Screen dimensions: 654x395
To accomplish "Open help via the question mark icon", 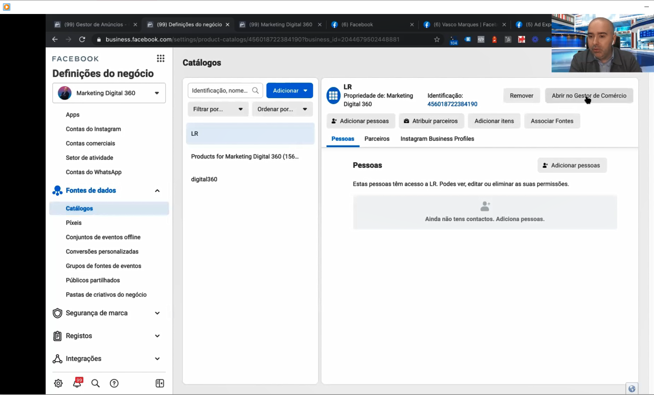I will pos(114,383).
